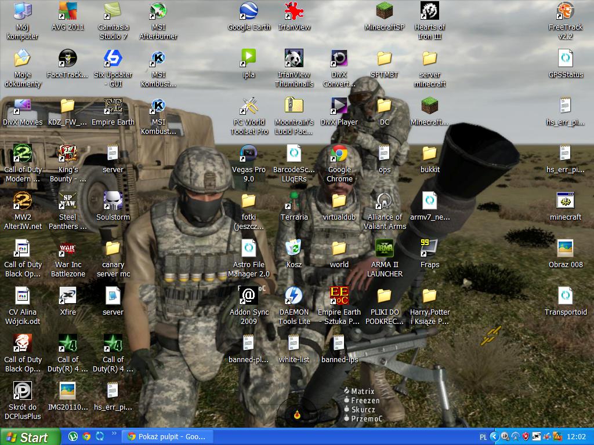Image resolution: width=594 pixels, height=445 pixels.
Task: Click the Start button
Action: pyautogui.click(x=30, y=437)
